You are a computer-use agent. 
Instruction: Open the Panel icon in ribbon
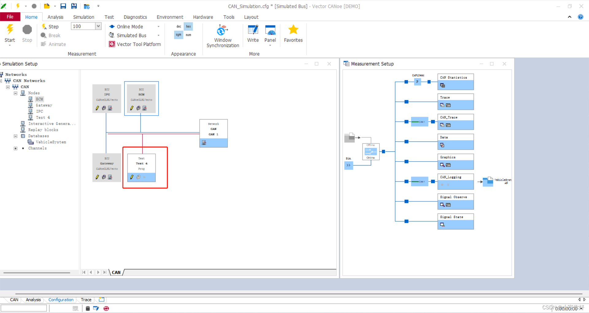tap(270, 30)
